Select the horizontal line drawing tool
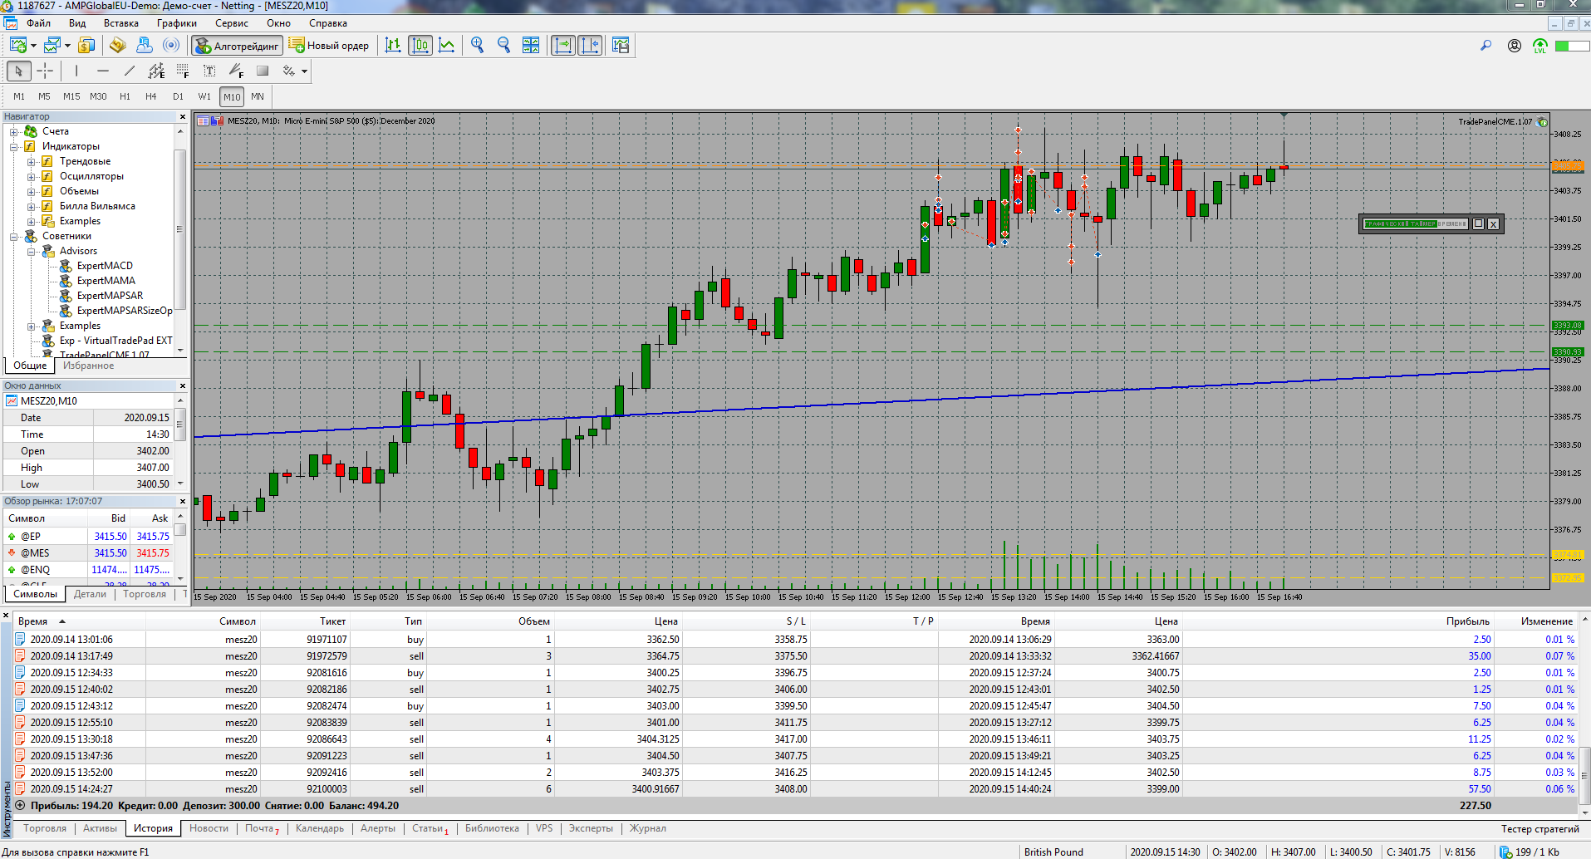Viewport: 1591px width, 859px height. click(x=103, y=71)
